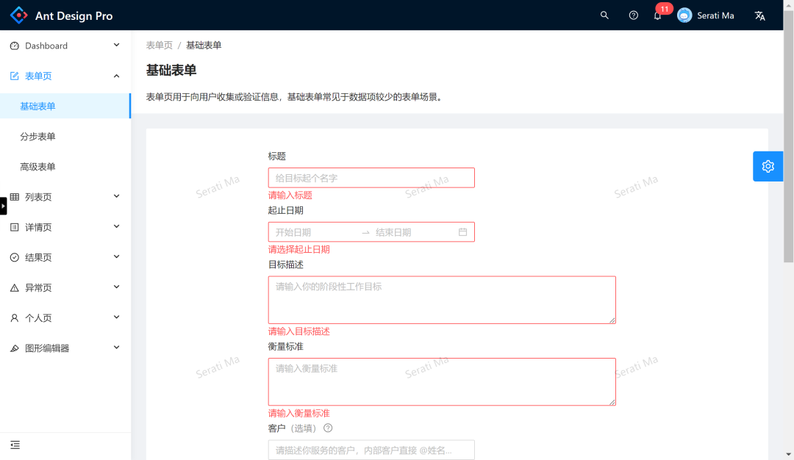The image size is (794, 460).
Task: Click the 11 notification badge
Action: tap(665, 9)
